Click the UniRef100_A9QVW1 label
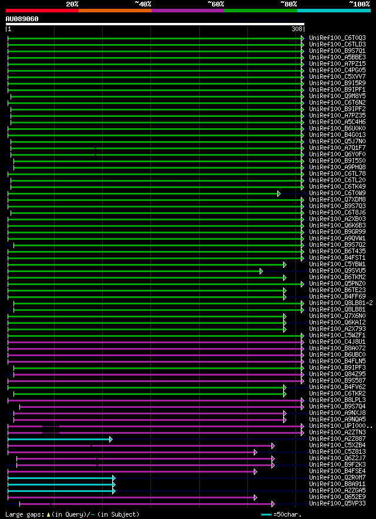This screenshot has width=376, height=519. pos(338,239)
